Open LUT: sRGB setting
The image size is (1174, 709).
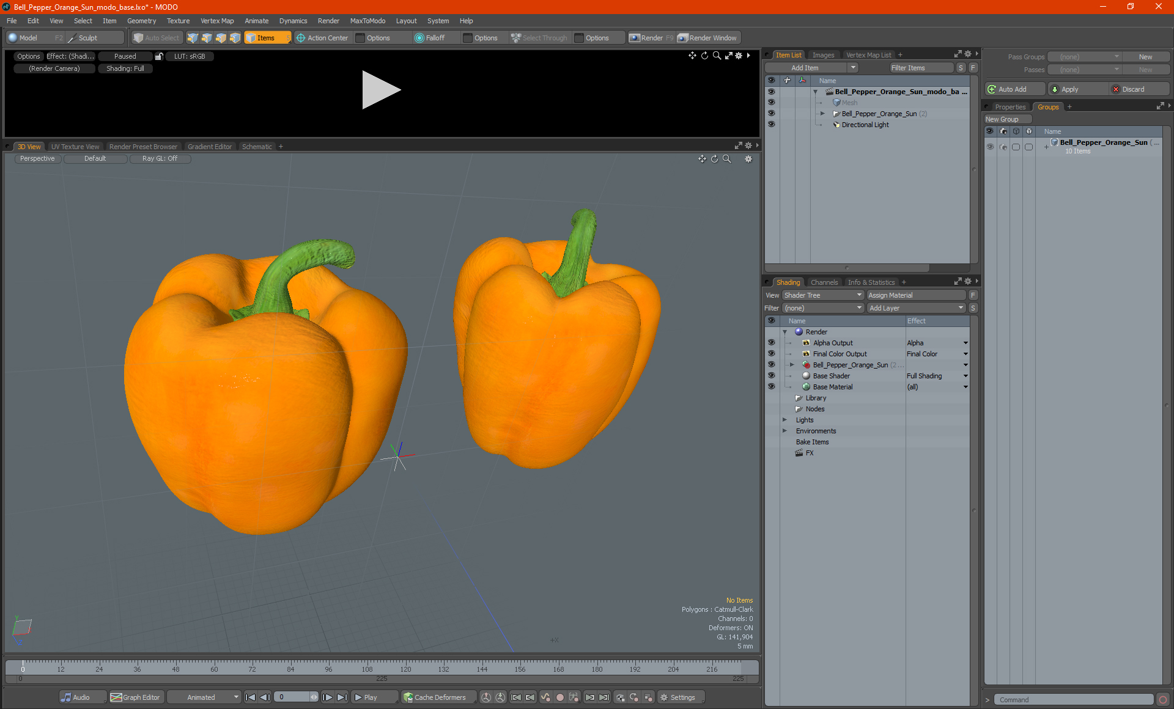190,56
